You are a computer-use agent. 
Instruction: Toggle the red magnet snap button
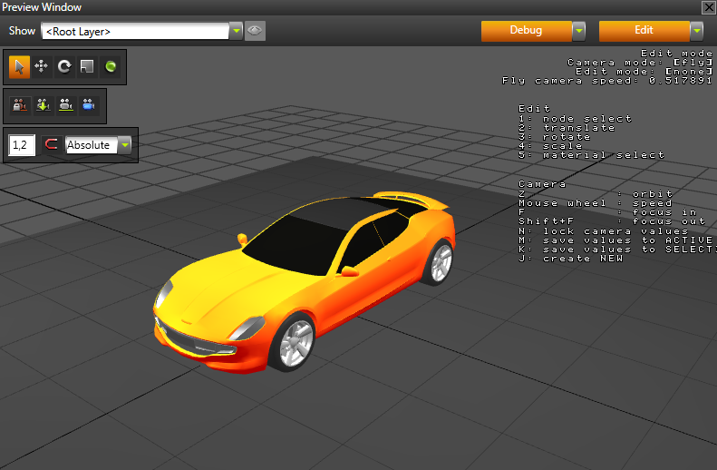[51, 144]
